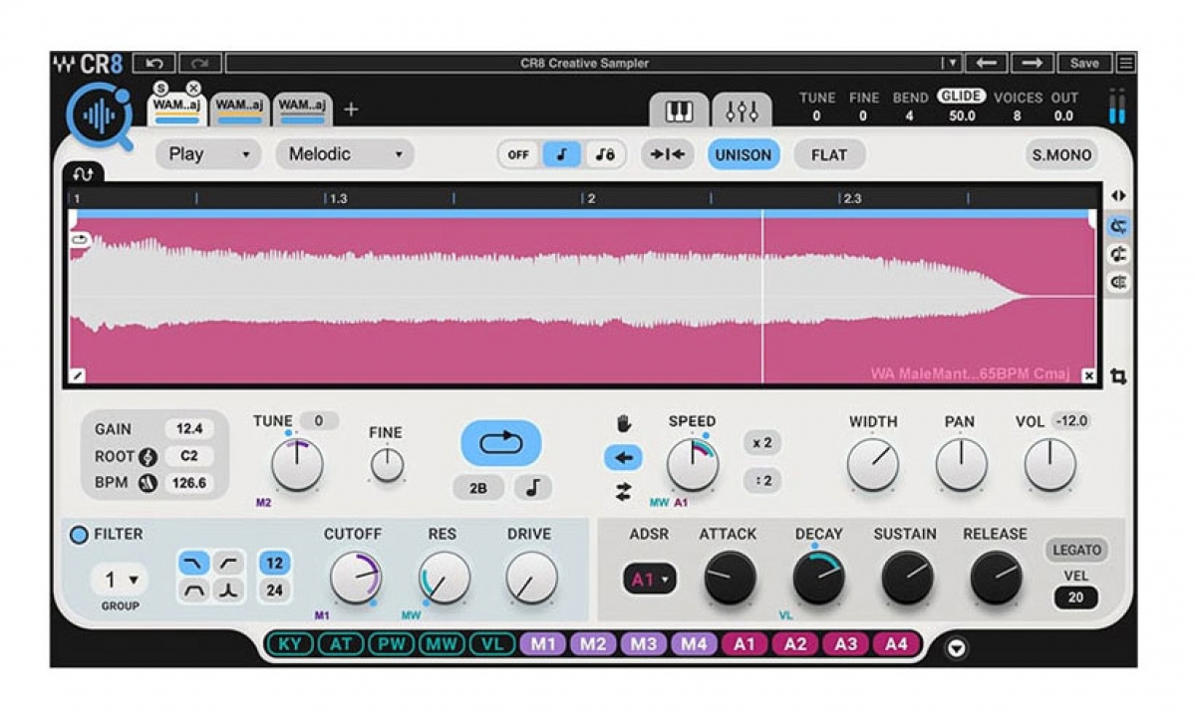Choose the low-pass filter shape

coord(194,563)
